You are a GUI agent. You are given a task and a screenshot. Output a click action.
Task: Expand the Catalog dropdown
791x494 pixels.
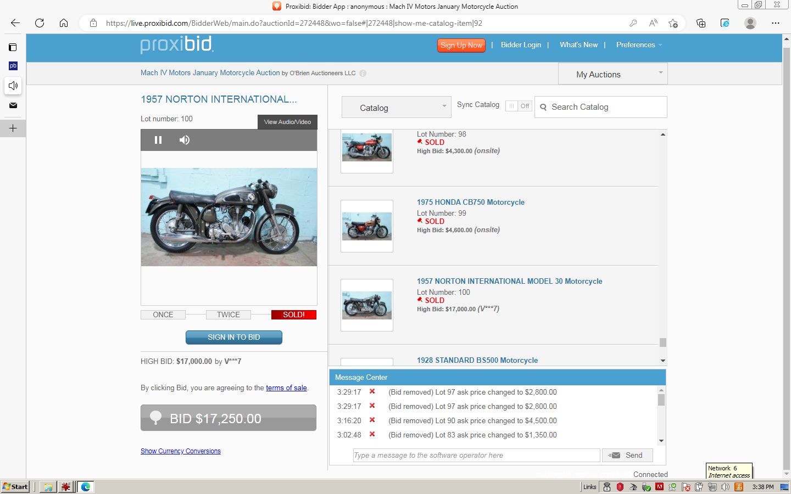tap(397, 108)
